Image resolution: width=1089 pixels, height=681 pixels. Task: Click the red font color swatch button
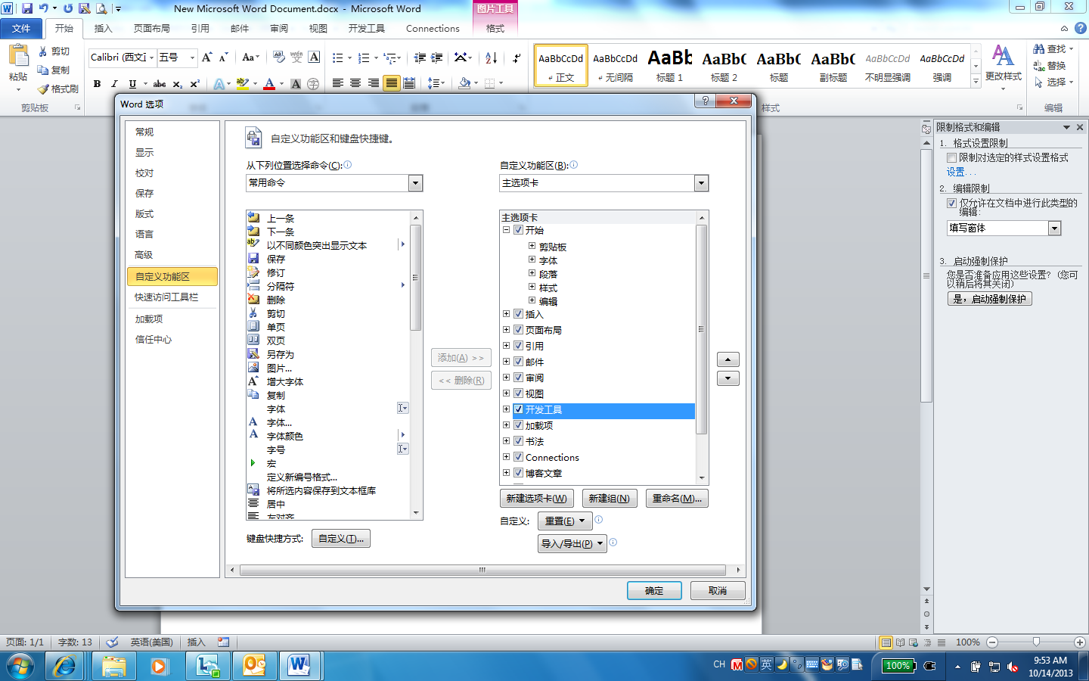(x=268, y=84)
